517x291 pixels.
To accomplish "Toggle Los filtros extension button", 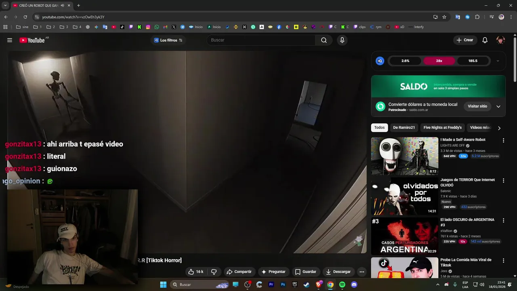I will click(168, 40).
